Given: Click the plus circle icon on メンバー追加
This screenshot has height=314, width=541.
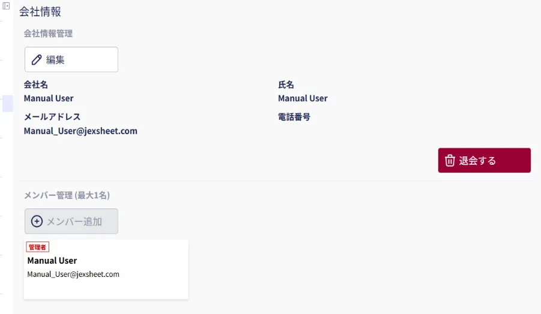Looking at the screenshot, I should point(37,221).
